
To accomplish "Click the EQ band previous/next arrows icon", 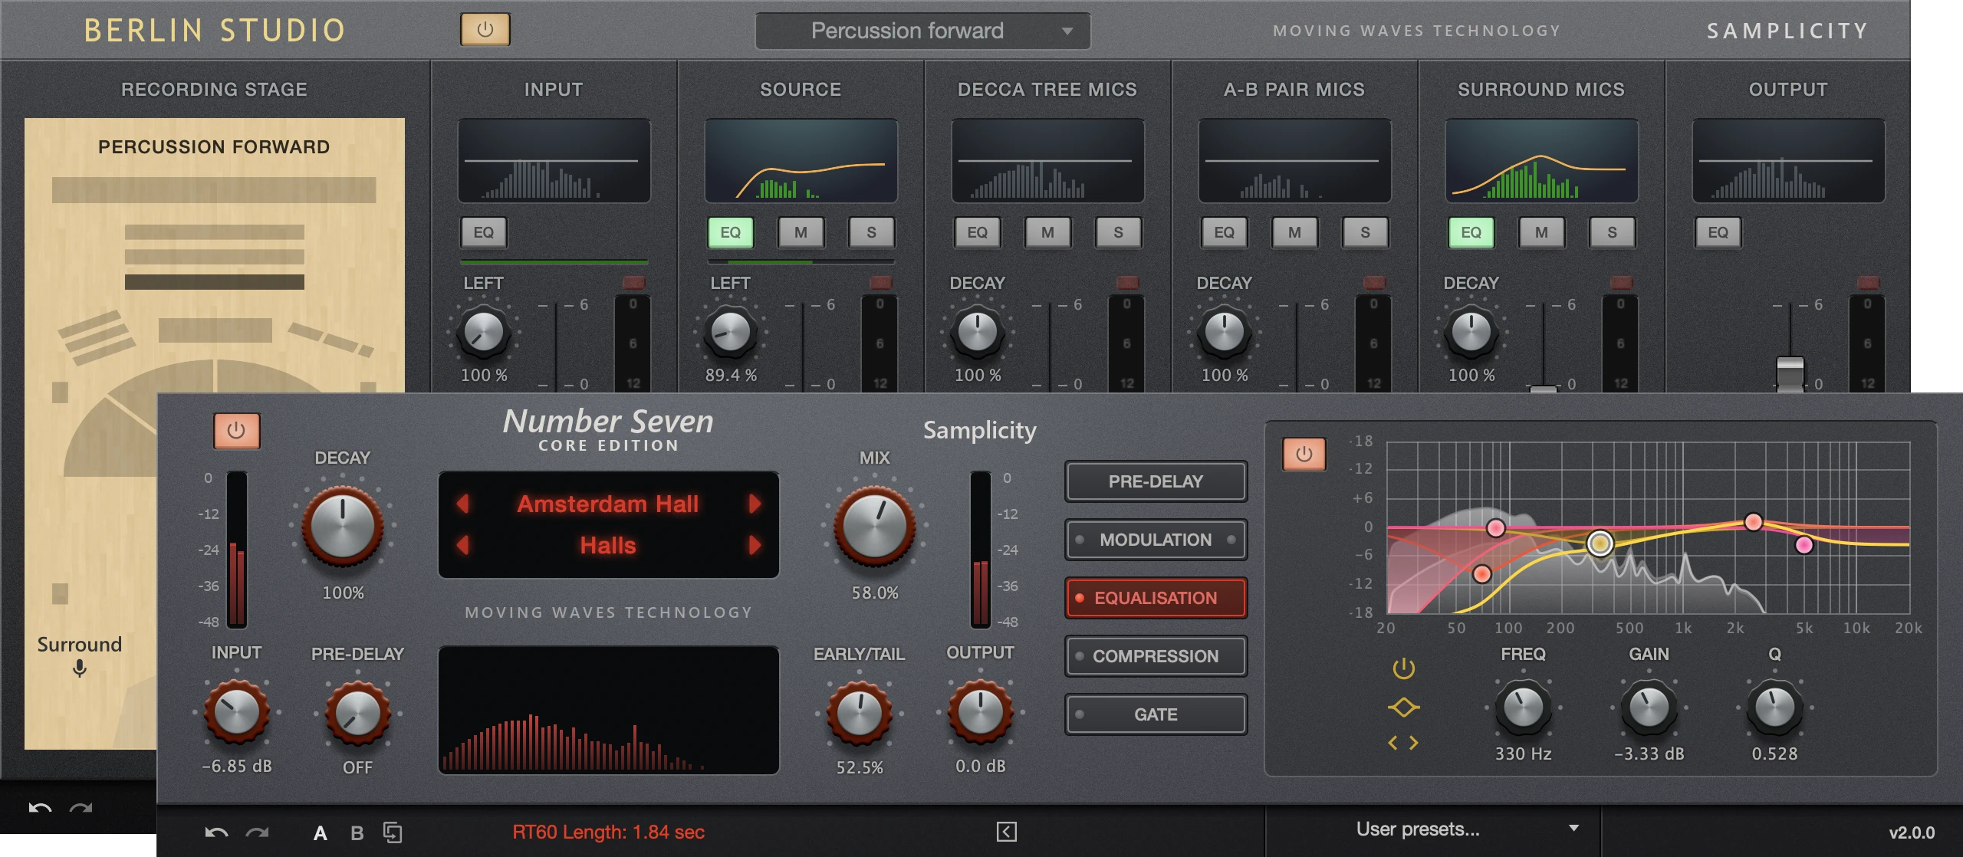I will pyautogui.click(x=1403, y=743).
